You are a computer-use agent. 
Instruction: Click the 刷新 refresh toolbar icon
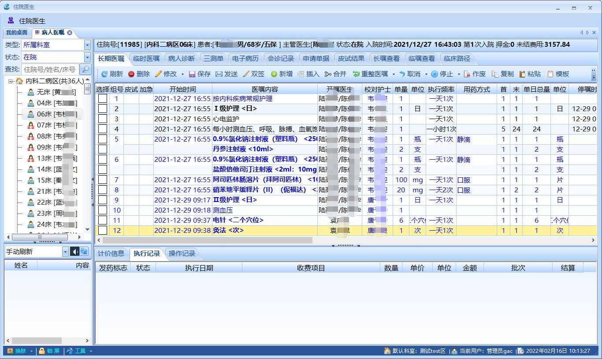104,74
